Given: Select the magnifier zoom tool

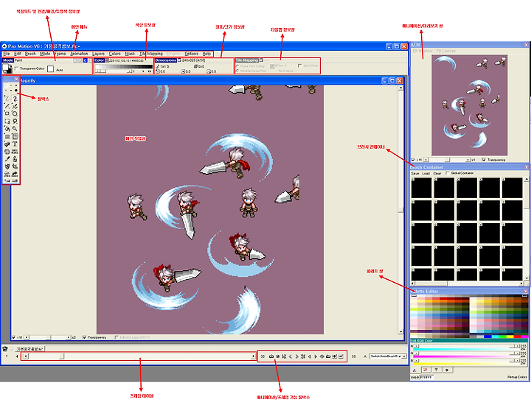Looking at the screenshot, I should pos(15,129).
